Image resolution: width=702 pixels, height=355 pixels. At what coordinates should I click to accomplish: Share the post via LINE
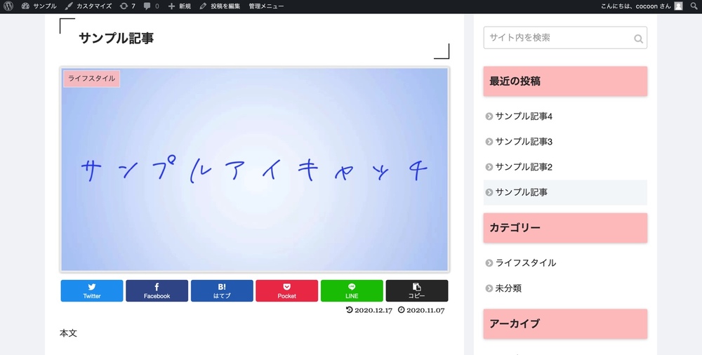(352, 291)
